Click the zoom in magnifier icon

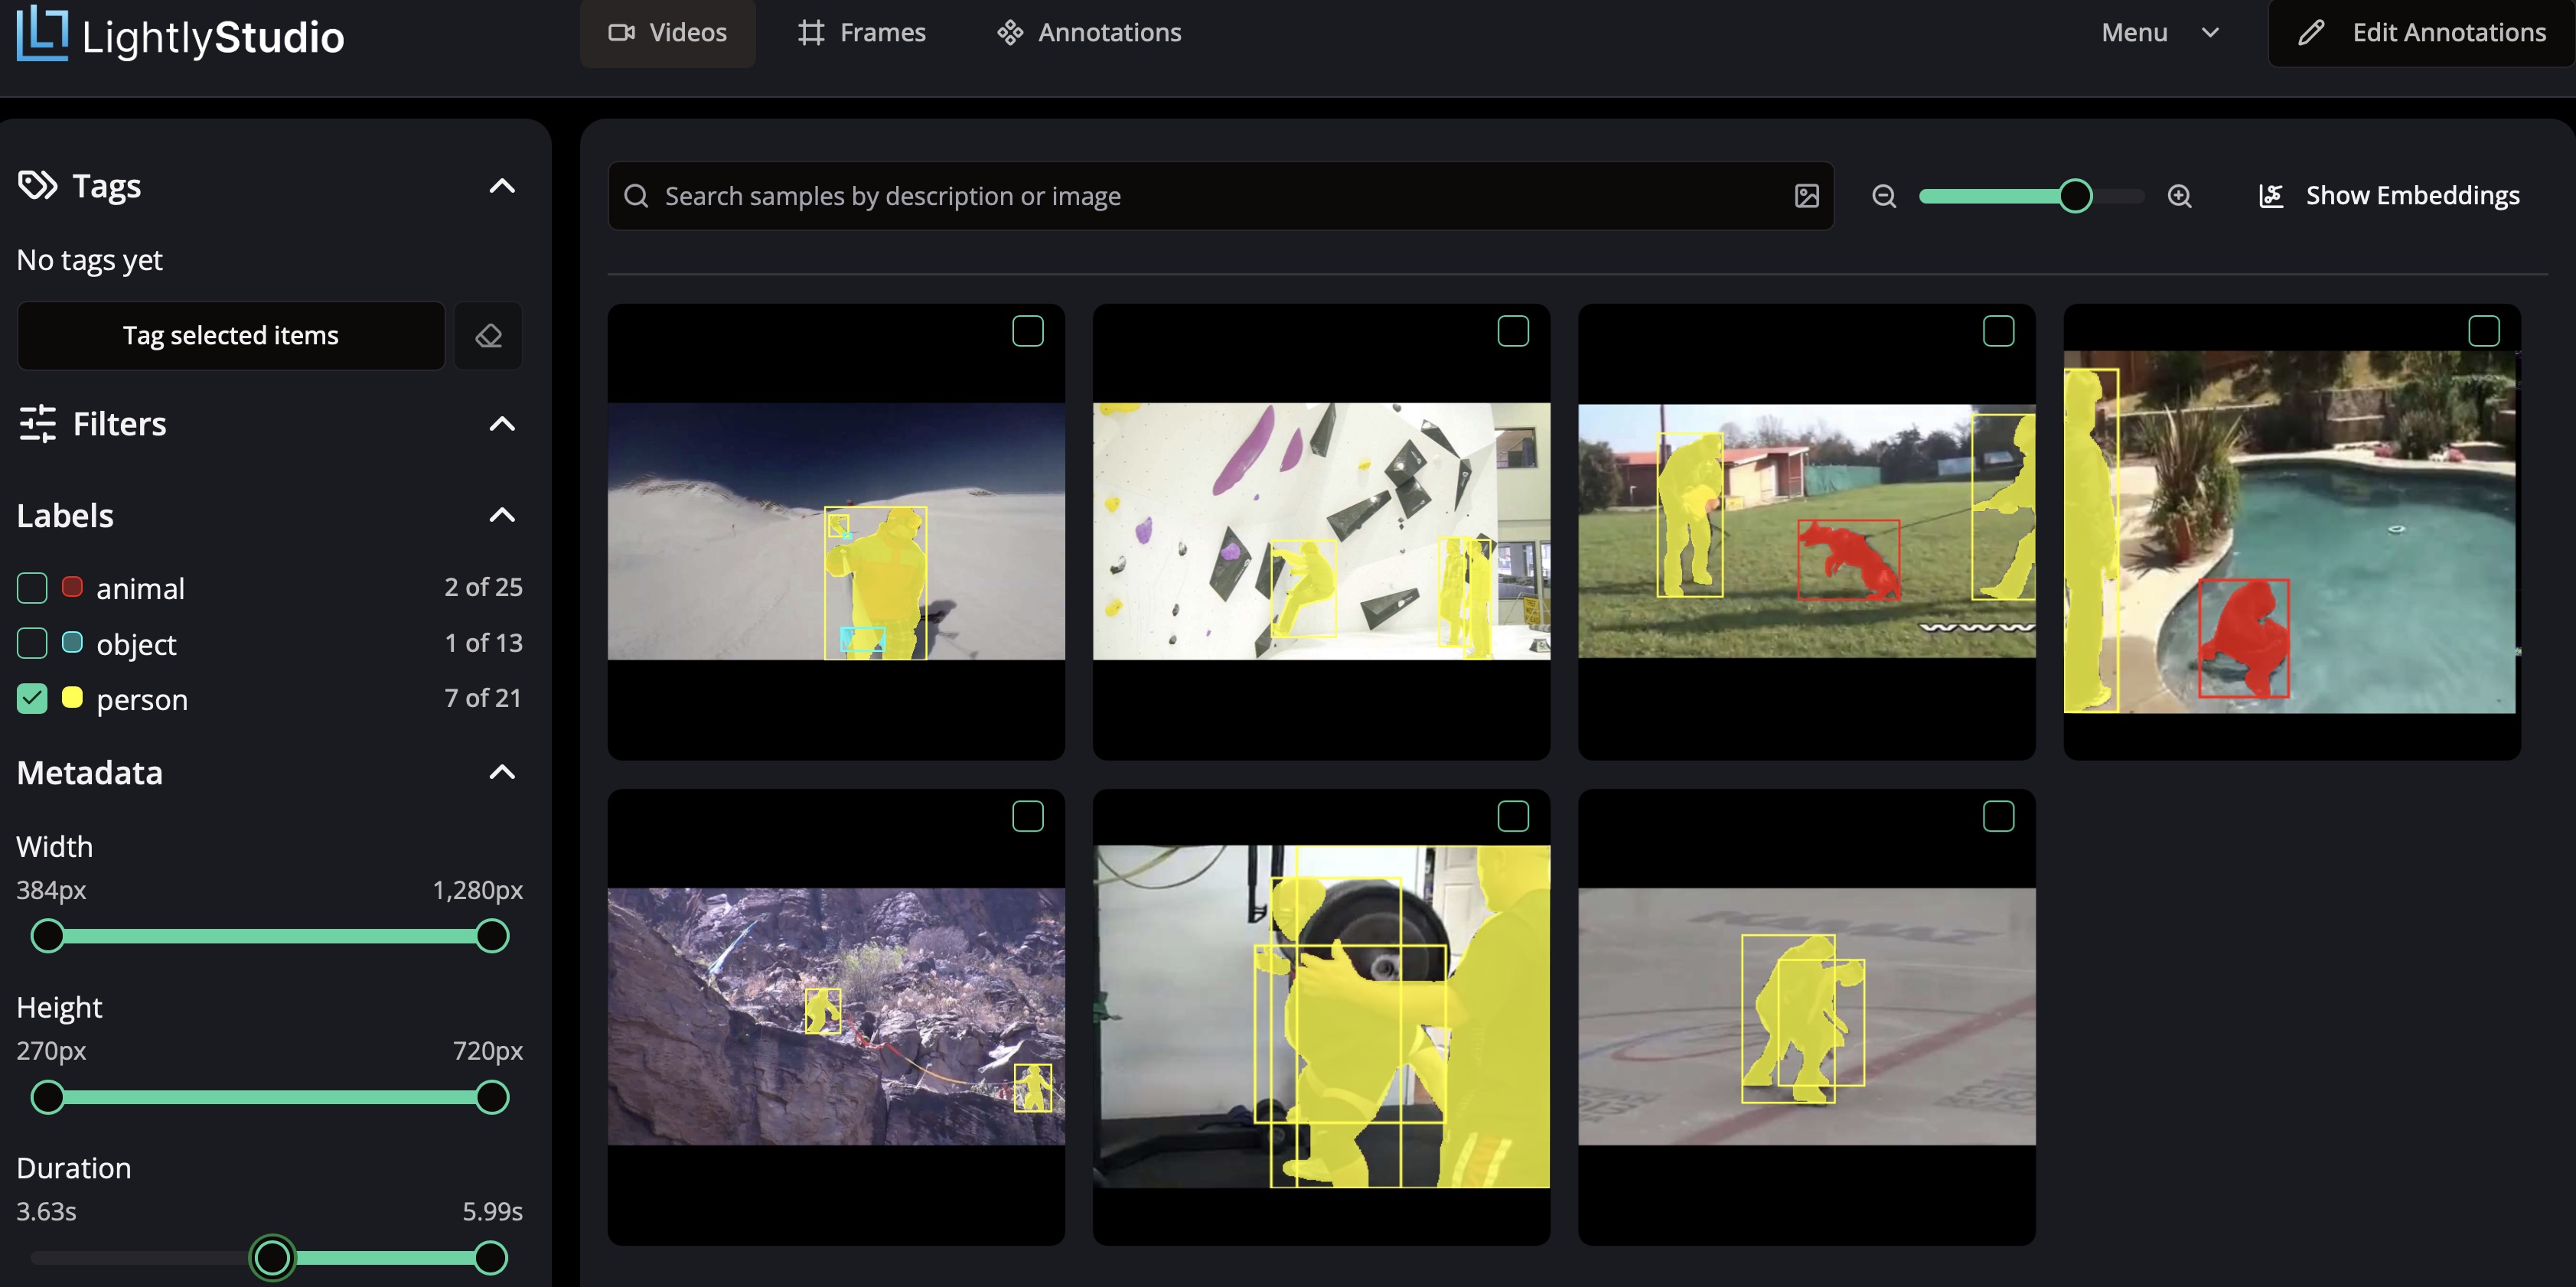pos(2181,196)
